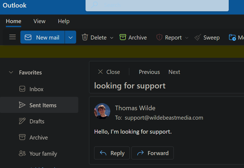Click the Report shield icon
The height and width of the screenshot is (168, 244).
160,37
